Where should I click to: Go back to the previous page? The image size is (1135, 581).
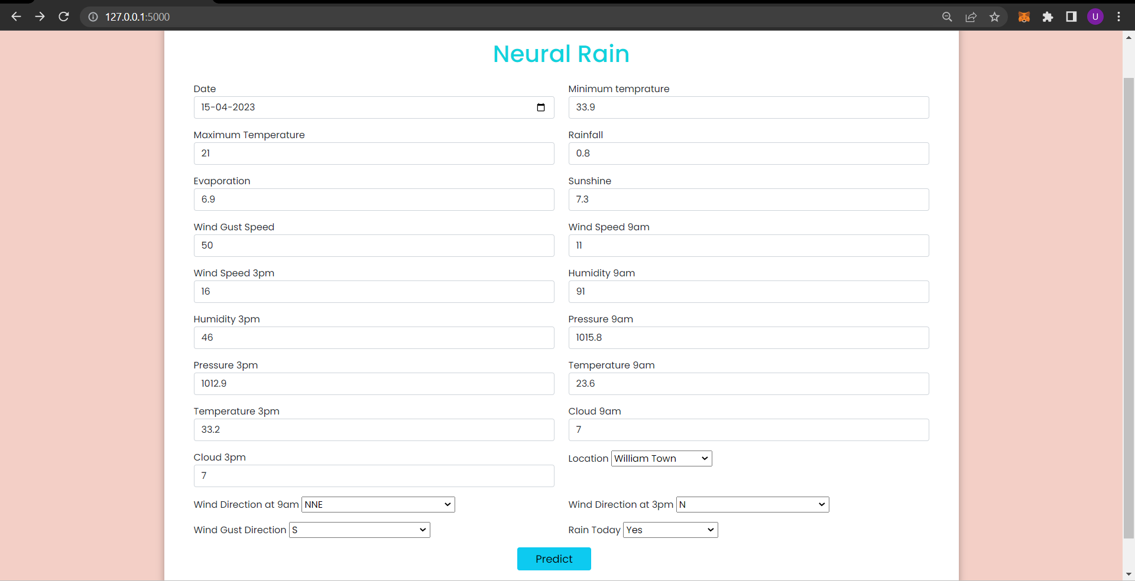16,17
